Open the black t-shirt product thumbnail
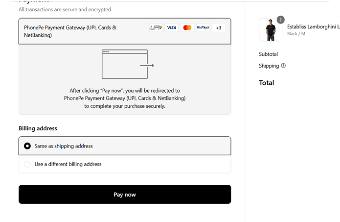Viewport: 340px width, 222px height. coord(271,30)
